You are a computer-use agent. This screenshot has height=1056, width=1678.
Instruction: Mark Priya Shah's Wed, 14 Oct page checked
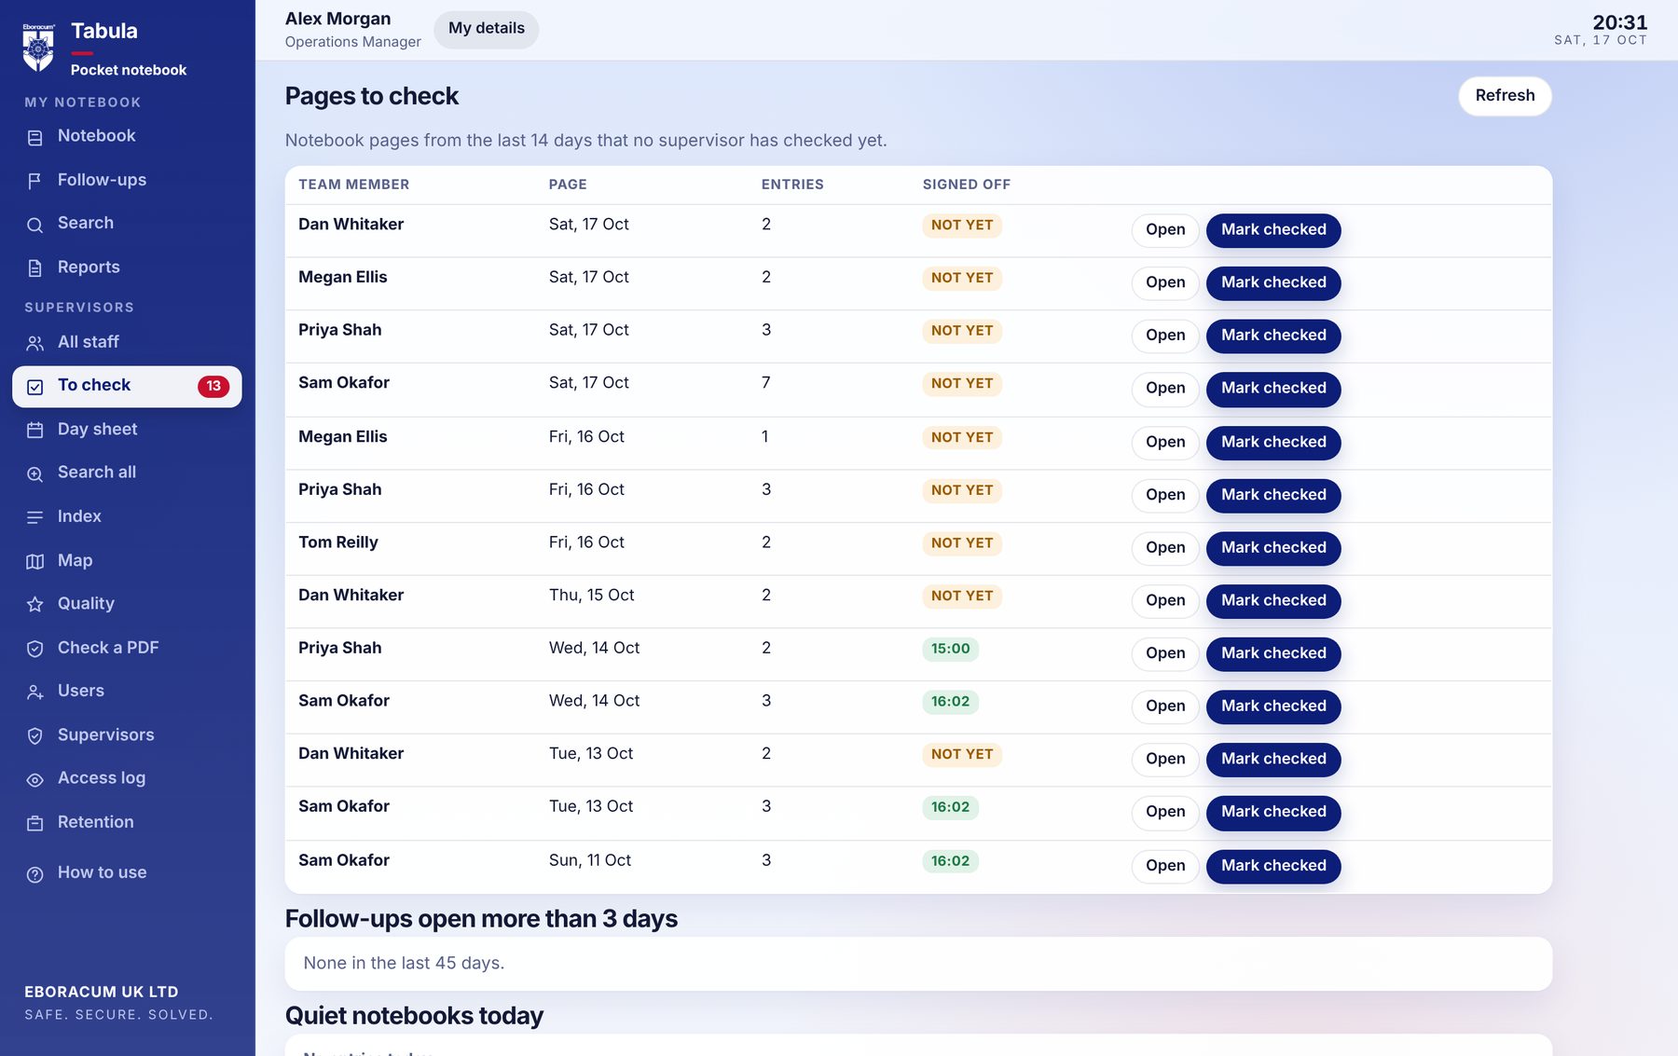1273,653
